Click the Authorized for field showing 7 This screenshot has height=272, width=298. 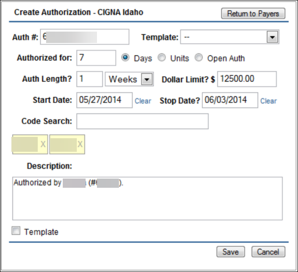pos(96,58)
